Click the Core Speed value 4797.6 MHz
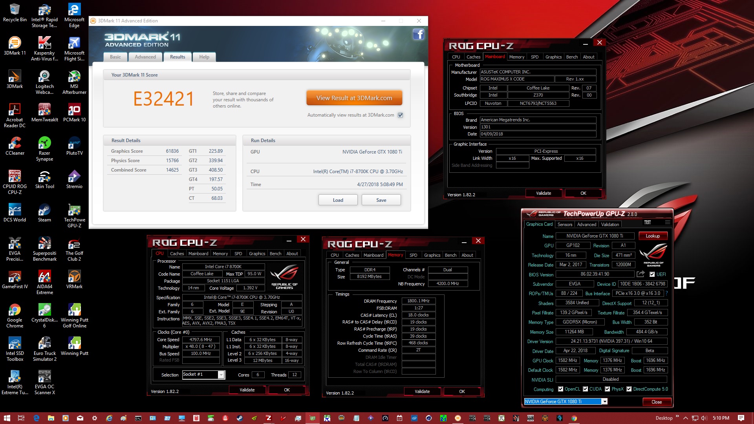The width and height of the screenshot is (754, 424). click(201, 340)
